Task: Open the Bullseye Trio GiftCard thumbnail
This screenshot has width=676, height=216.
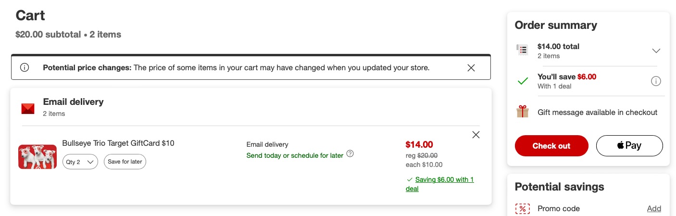Action: pyautogui.click(x=38, y=156)
